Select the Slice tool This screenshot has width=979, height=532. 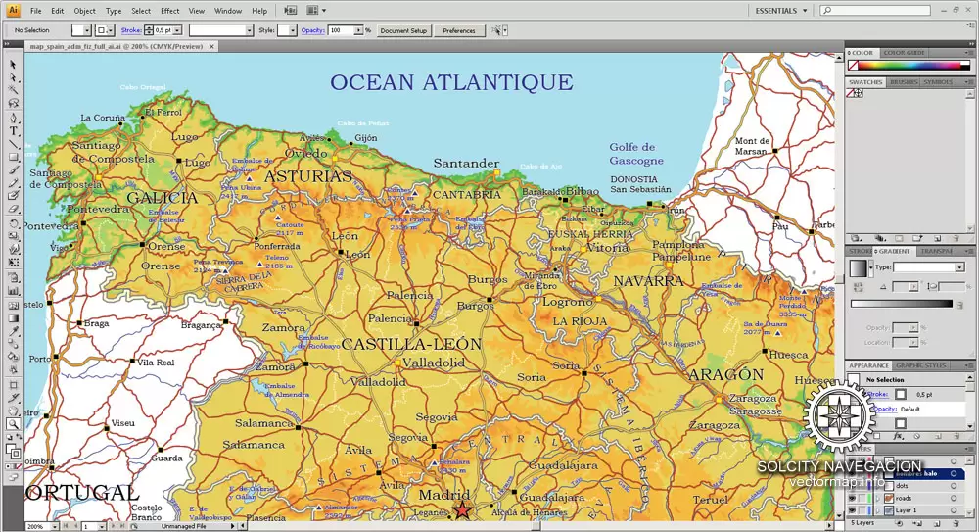13,398
